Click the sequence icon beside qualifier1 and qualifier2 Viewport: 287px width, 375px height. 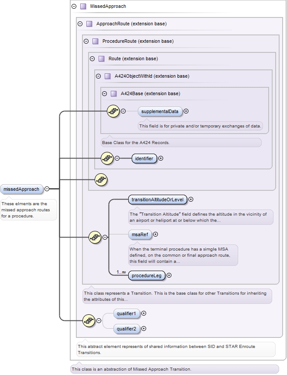pos(89,320)
